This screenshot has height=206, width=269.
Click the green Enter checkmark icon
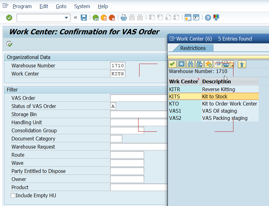(x=9, y=18)
